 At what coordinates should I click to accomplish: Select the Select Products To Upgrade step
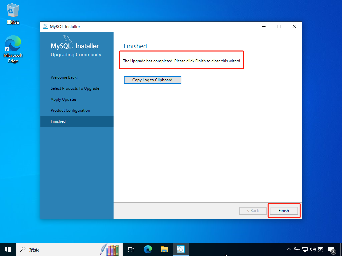pyautogui.click(x=75, y=88)
